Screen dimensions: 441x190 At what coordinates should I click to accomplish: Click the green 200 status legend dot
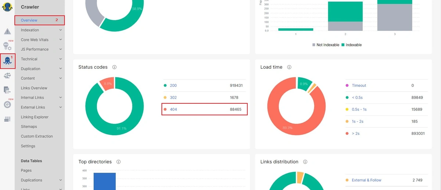tap(165, 85)
